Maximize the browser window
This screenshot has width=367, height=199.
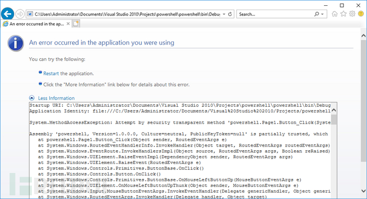tap(342, 5)
